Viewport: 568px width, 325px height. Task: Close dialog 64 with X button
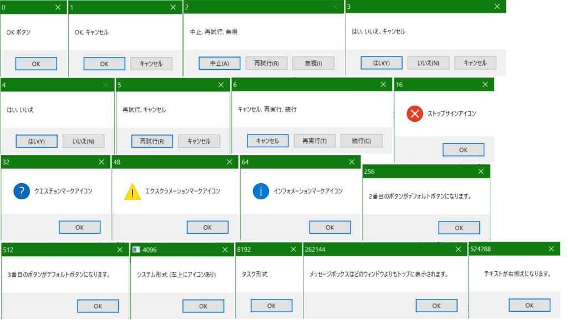(352, 162)
